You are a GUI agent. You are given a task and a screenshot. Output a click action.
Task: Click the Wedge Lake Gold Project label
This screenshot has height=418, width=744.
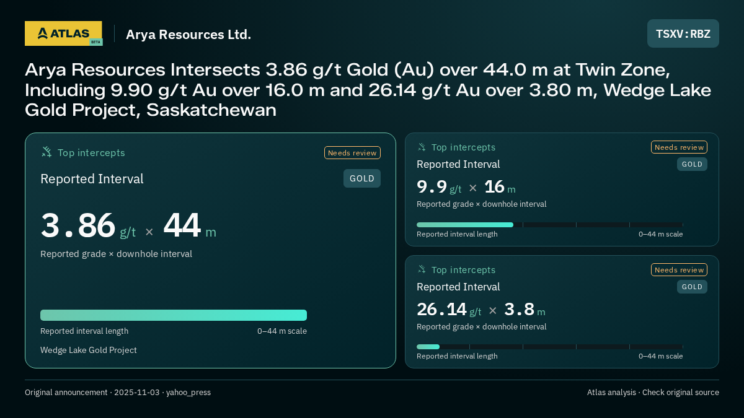[x=89, y=350]
